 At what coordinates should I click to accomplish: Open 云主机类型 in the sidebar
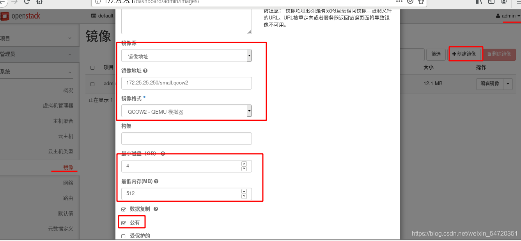point(60,151)
